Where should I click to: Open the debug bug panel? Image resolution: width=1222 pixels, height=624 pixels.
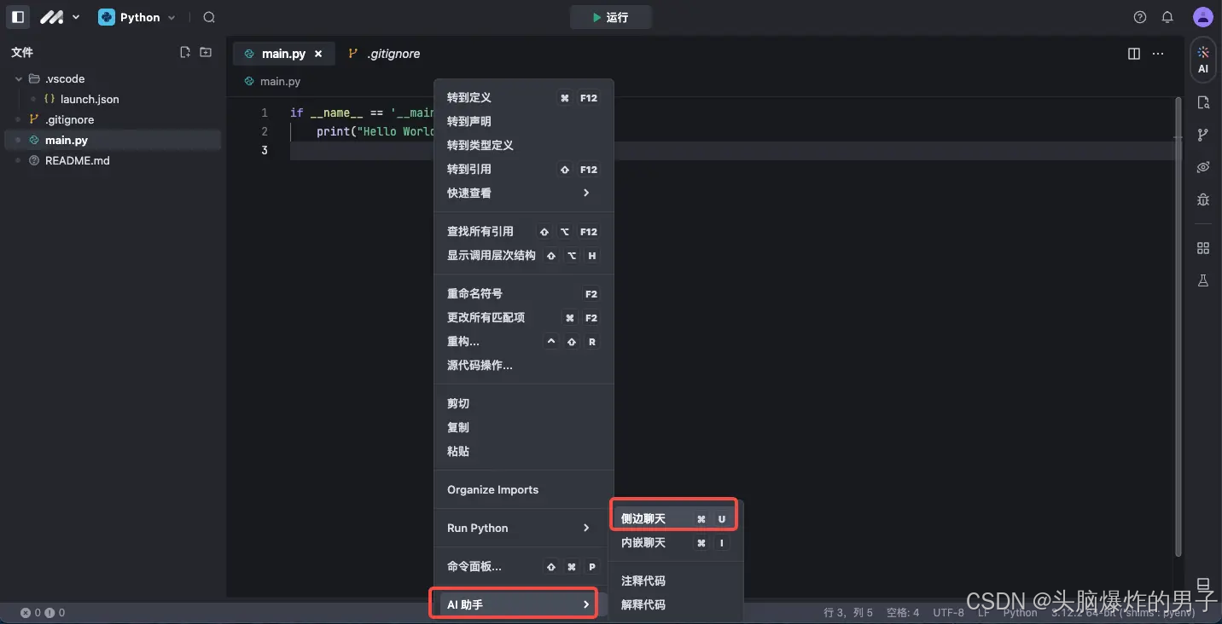point(1202,199)
